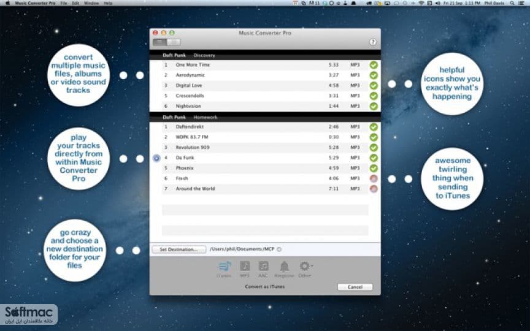This screenshot has height=331, width=530.
Task: Switch to the second view toggle segment
Action: click(x=174, y=42)
